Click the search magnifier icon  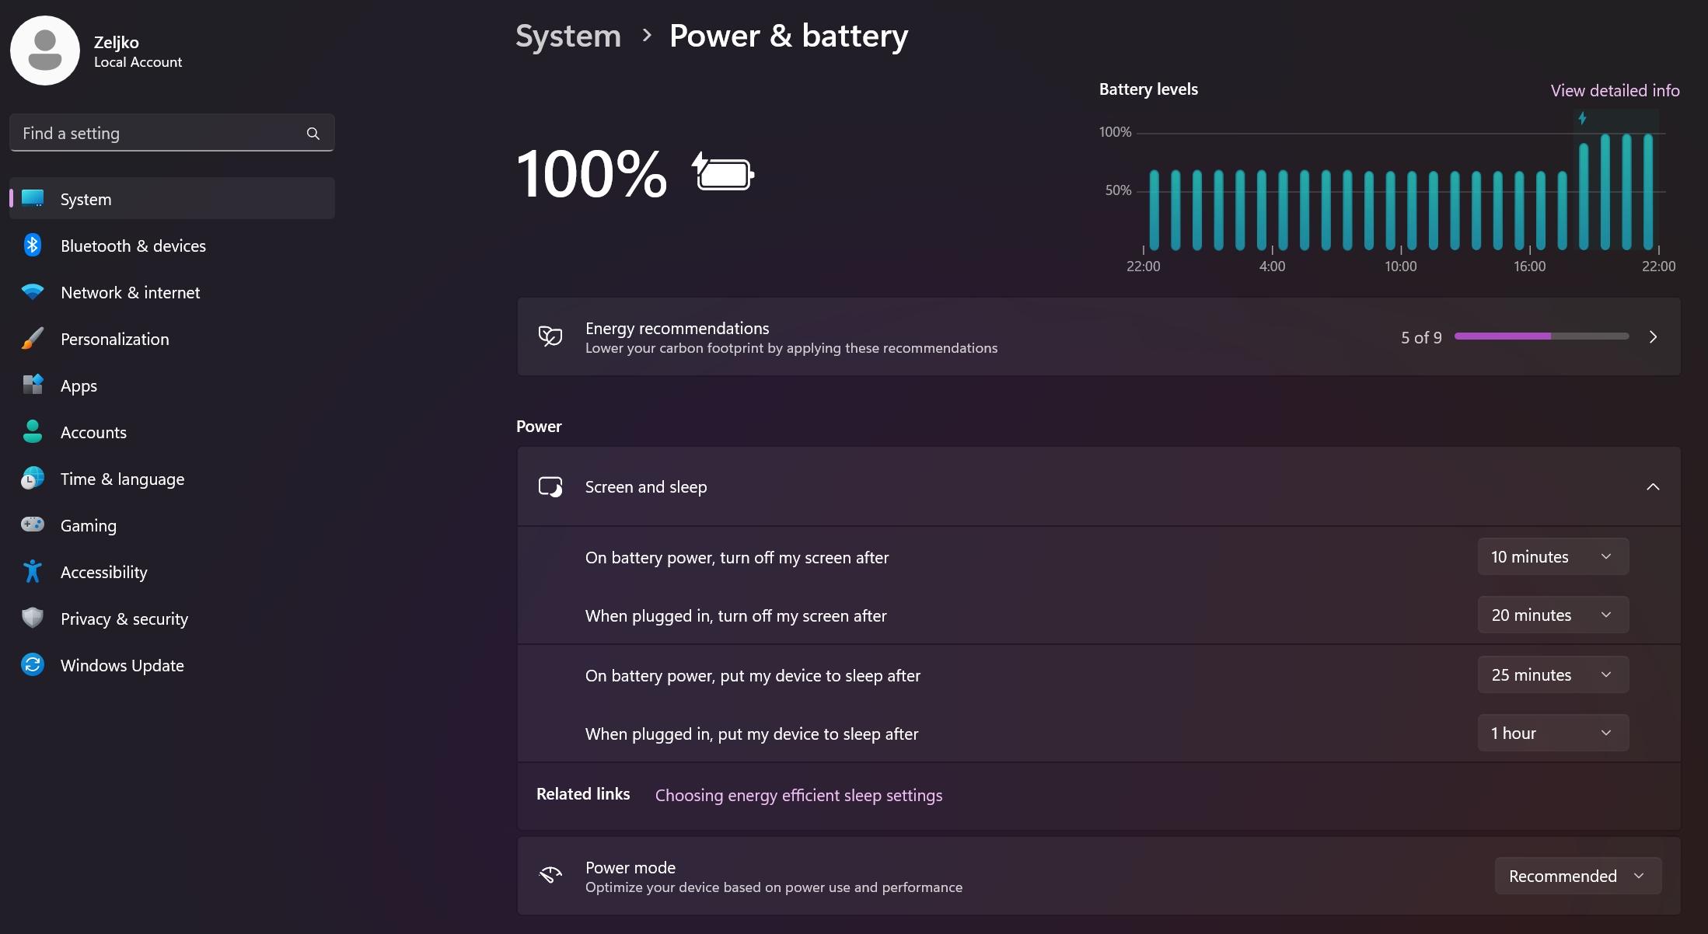coord(313,134)
